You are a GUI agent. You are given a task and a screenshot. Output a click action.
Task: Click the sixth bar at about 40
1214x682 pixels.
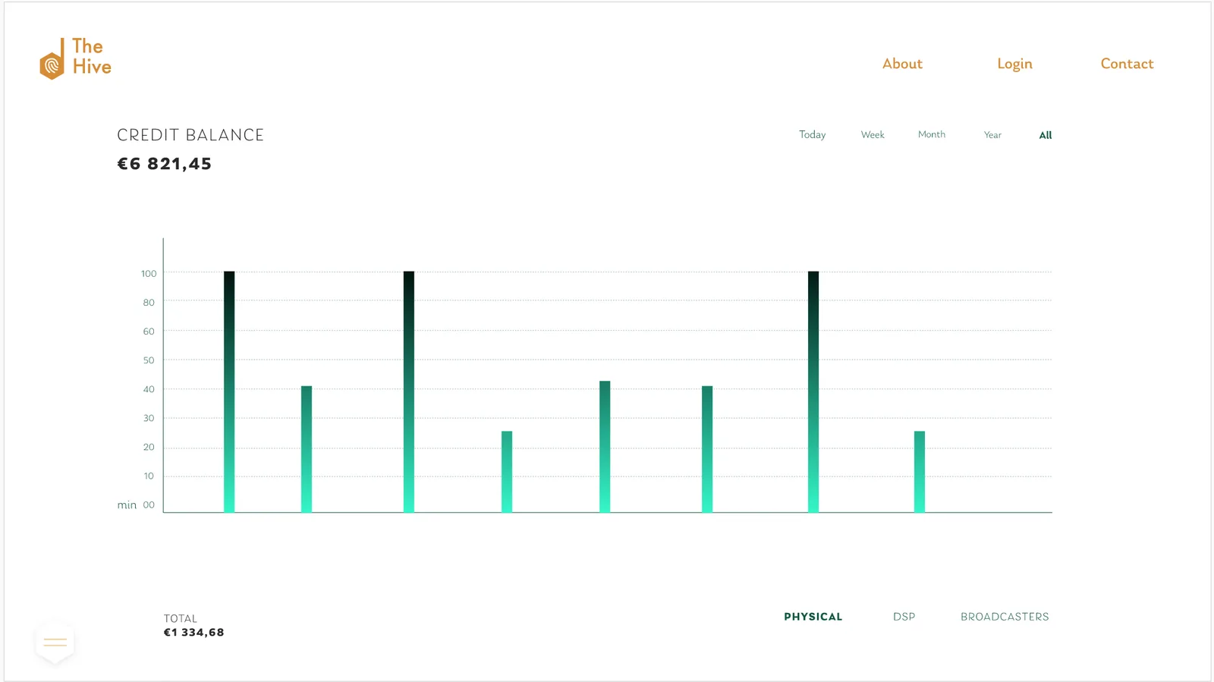[707, 449]
